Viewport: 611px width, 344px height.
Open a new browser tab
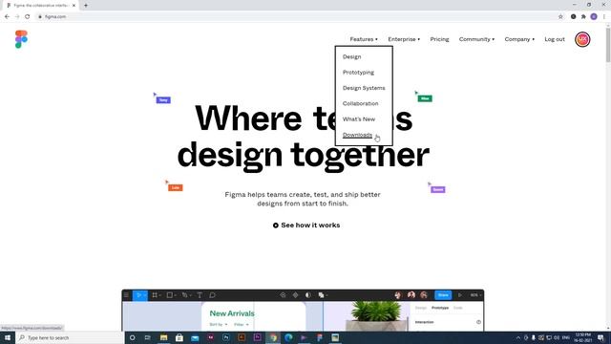86,6
